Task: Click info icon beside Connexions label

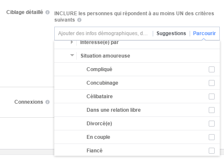Action: coord(48,102)
